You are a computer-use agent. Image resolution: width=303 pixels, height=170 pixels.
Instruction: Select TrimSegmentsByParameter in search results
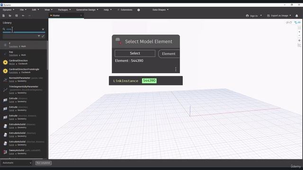24,90
